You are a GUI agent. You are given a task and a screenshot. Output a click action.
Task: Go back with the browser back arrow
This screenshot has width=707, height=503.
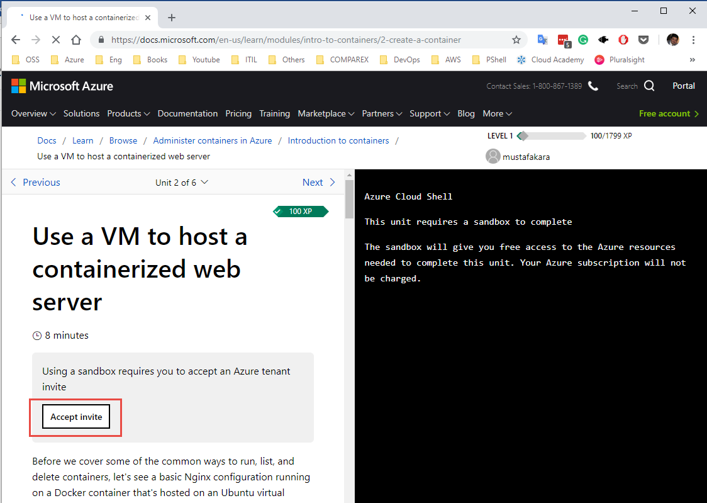click(x=16, y=40)
